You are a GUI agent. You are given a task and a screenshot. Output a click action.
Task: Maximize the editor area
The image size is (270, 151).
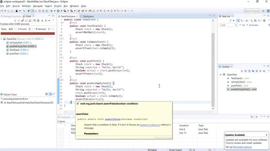point(214,16)
